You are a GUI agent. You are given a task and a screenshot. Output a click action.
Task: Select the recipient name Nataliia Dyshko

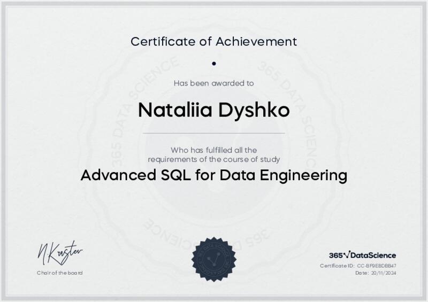click(213, 111)
